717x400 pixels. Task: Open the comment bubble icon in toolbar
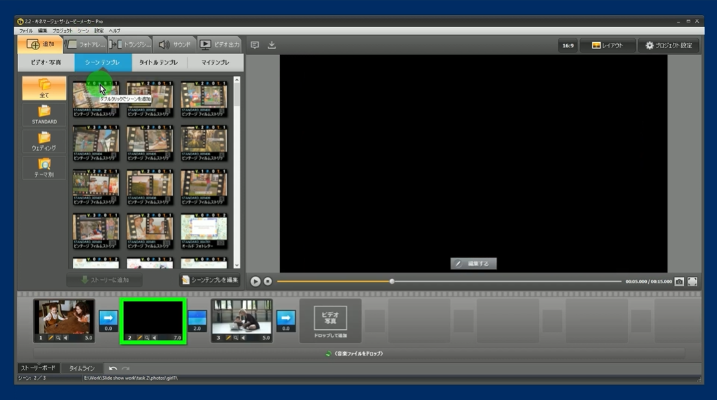(255, 45)
